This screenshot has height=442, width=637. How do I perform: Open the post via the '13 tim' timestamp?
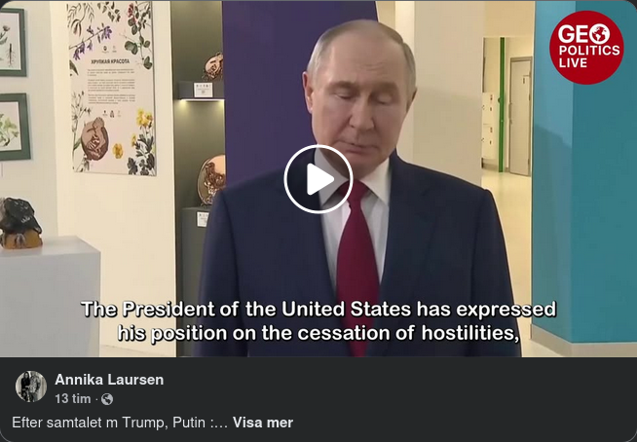point(73,399)
